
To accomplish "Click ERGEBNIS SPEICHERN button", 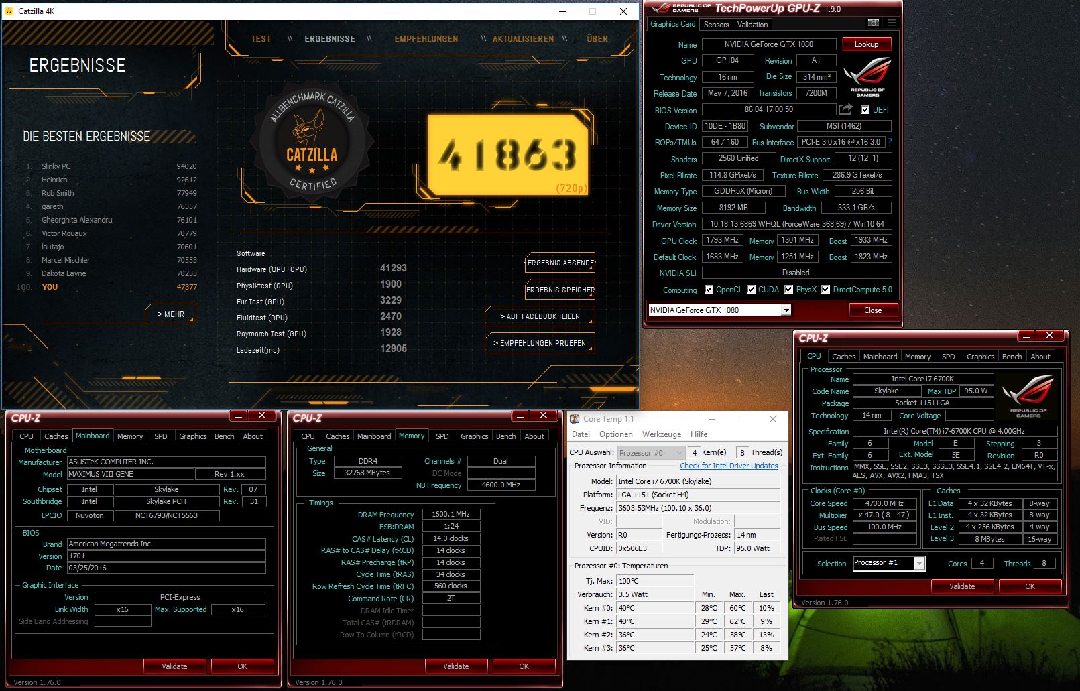I will tap(560, 290).
